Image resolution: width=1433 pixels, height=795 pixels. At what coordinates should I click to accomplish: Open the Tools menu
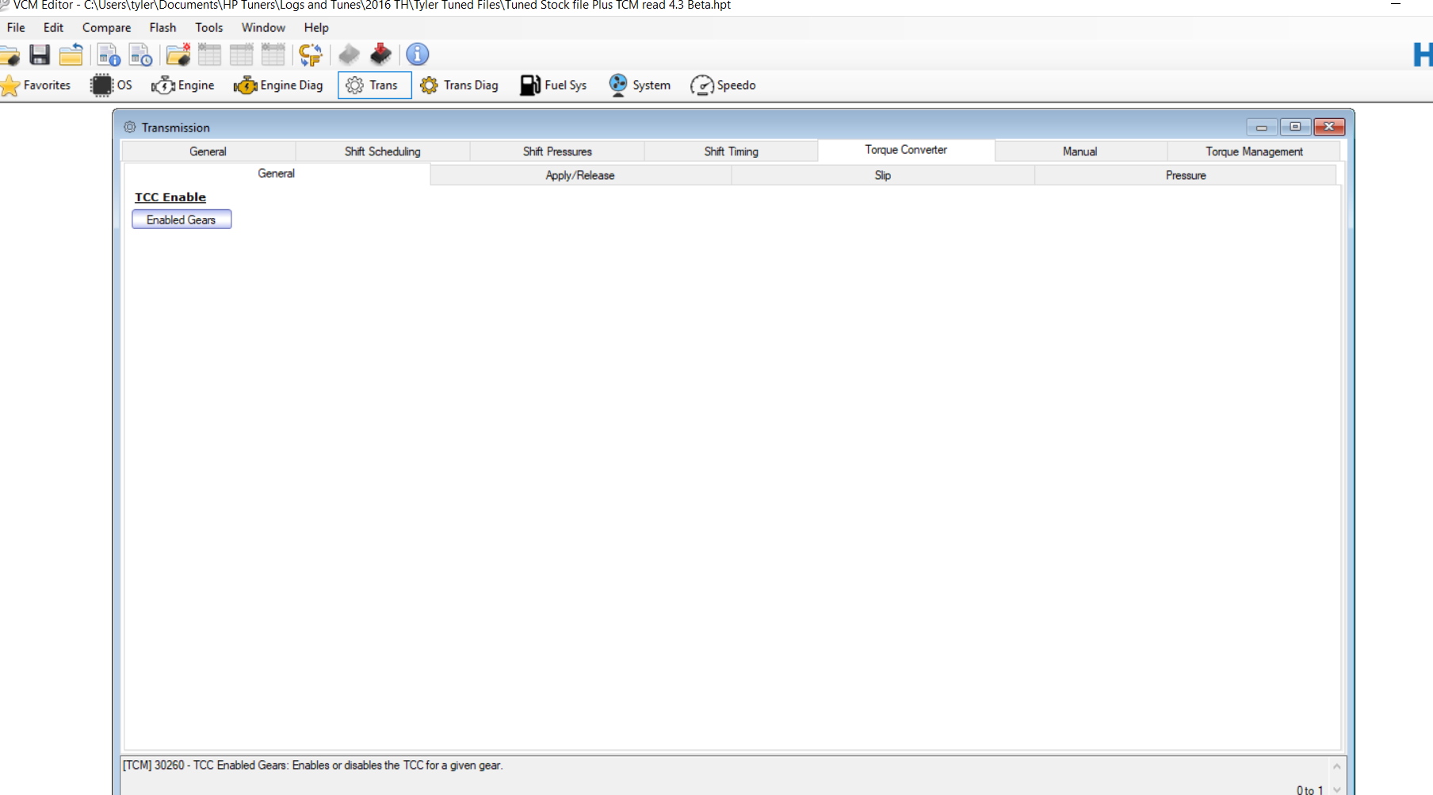209,28
